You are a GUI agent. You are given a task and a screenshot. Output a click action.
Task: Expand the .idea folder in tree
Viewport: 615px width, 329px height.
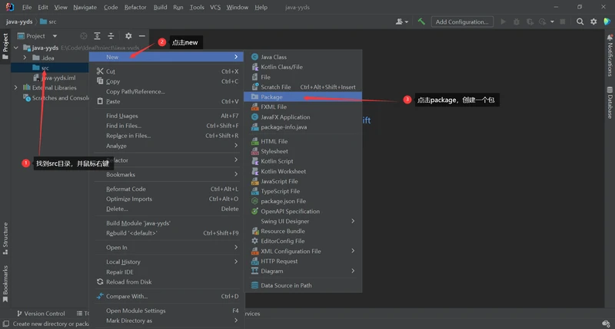point(25,58)
